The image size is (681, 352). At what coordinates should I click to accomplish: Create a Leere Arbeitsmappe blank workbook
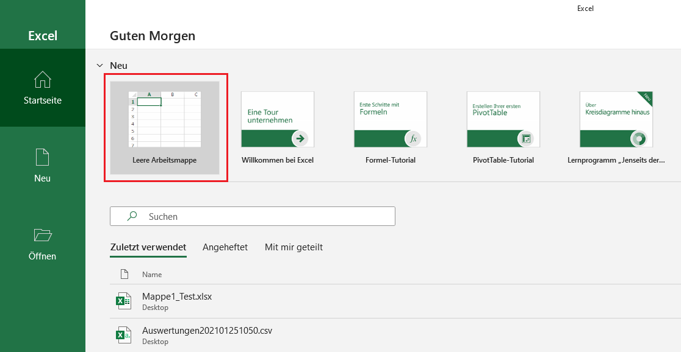(165, 128)
